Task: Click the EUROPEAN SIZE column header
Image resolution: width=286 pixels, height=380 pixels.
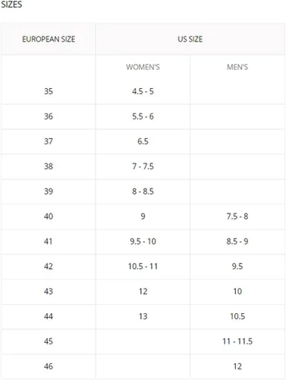Action: 49,40
